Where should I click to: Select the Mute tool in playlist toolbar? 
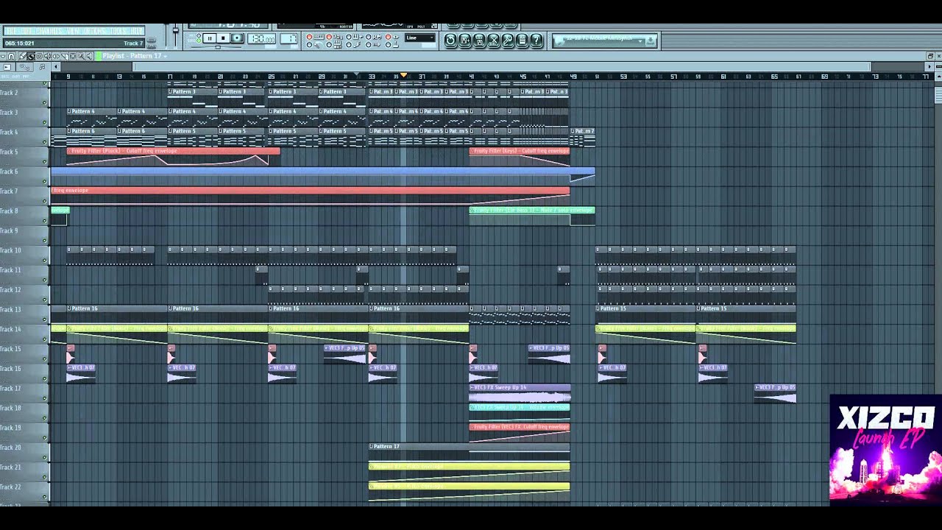[48, 56]
